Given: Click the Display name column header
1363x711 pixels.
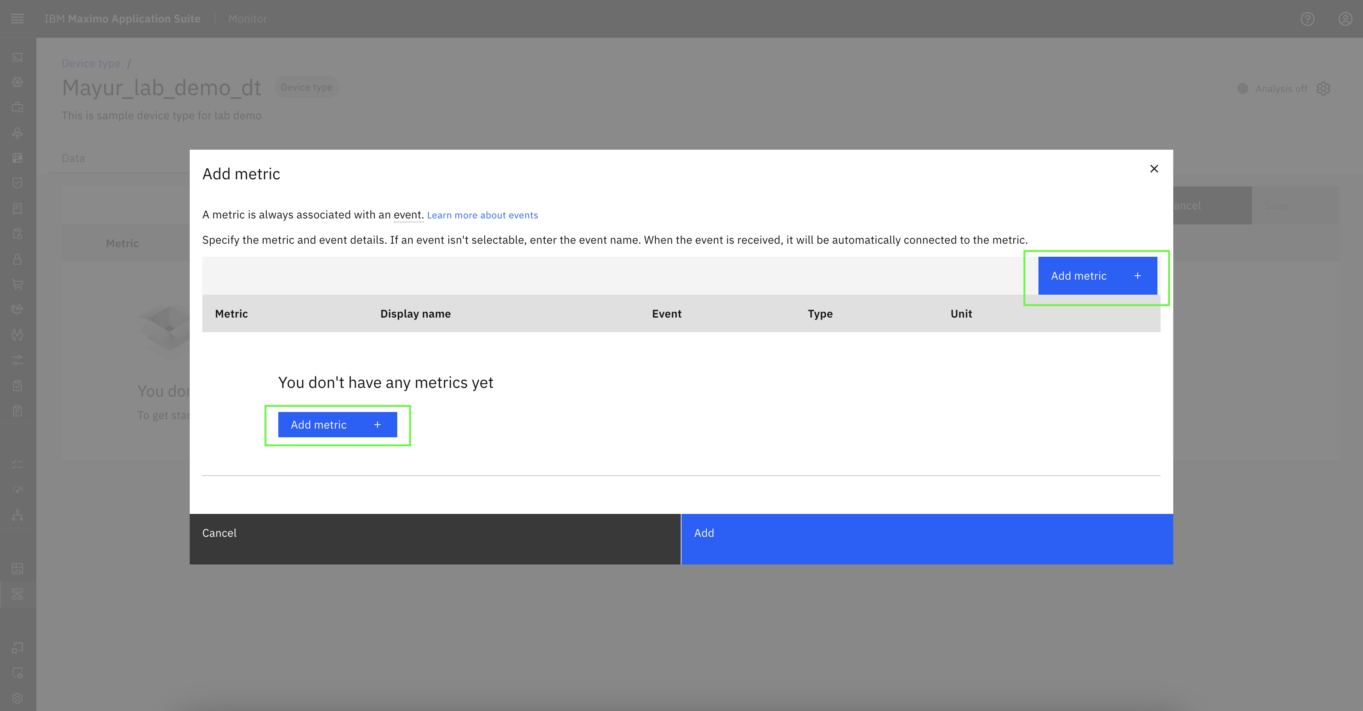Looking at the screenshot, I should 415,314.
